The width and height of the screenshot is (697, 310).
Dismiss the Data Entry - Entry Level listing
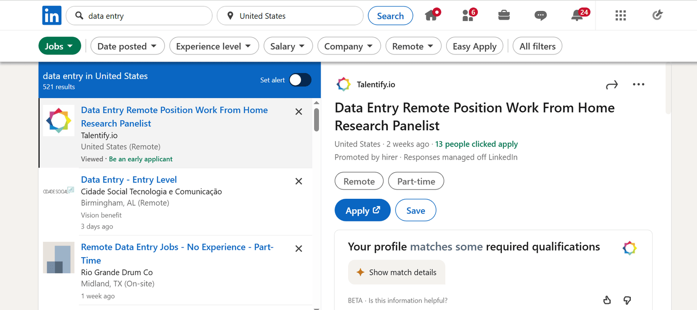click(x=299, y=181)
